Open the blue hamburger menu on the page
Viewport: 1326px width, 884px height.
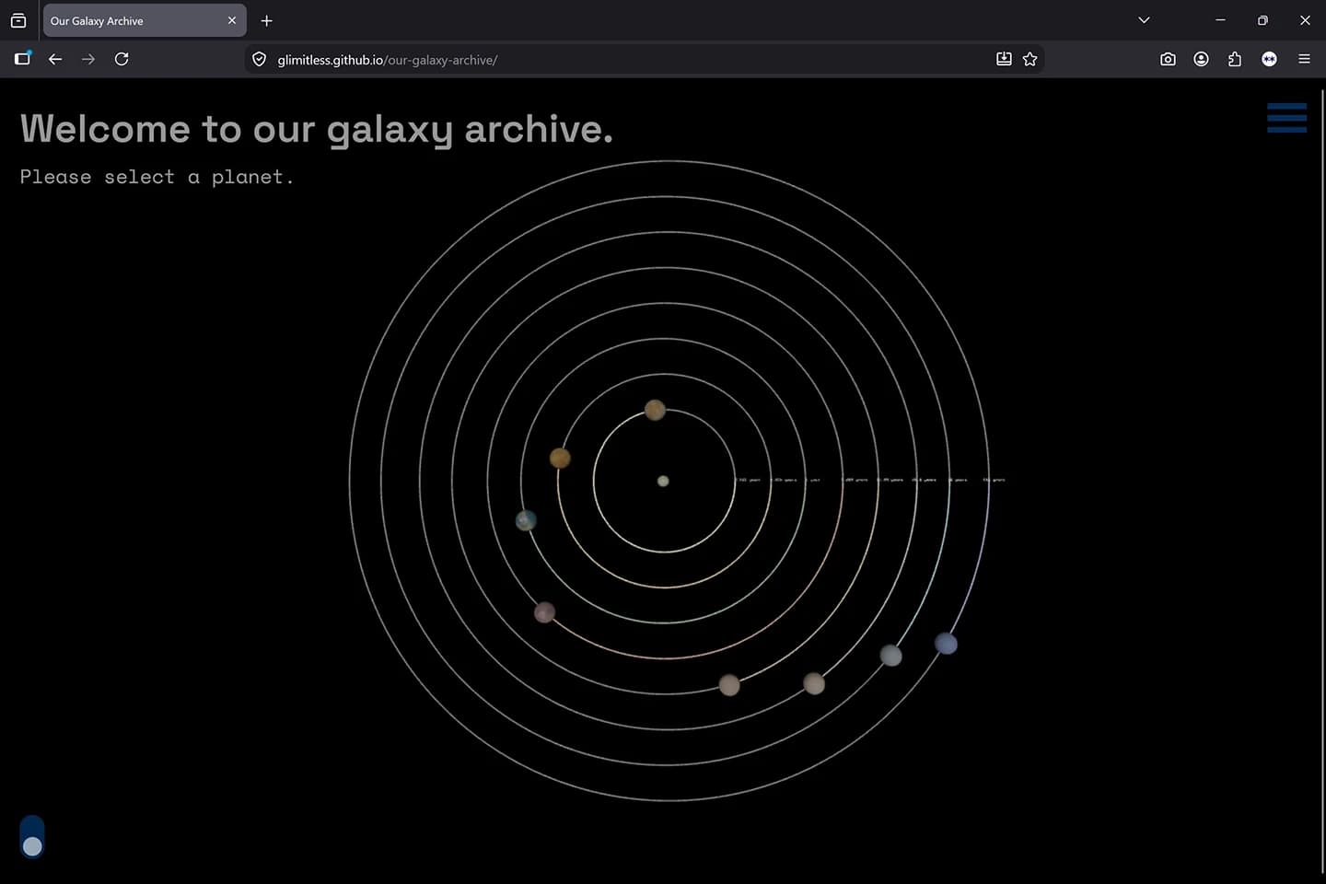coord(1286,118)
